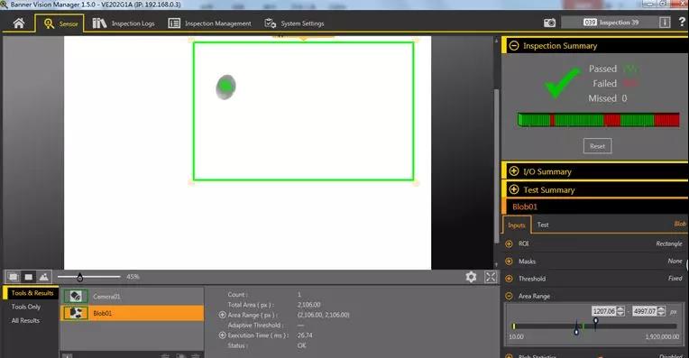This screenshot has height=358, width=689.
Task: Click the camera snapshot icon in top bar
Action: click(x=549, y=23)
